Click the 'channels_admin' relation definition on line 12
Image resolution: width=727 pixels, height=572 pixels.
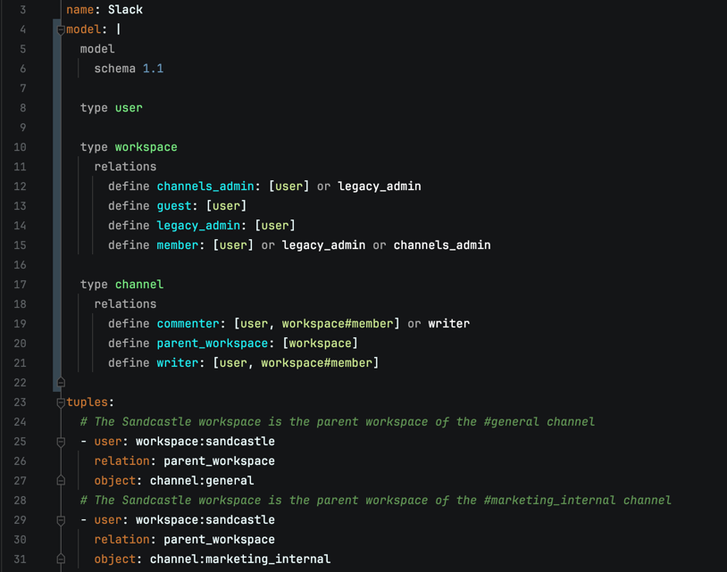click(x=205, y=187)
